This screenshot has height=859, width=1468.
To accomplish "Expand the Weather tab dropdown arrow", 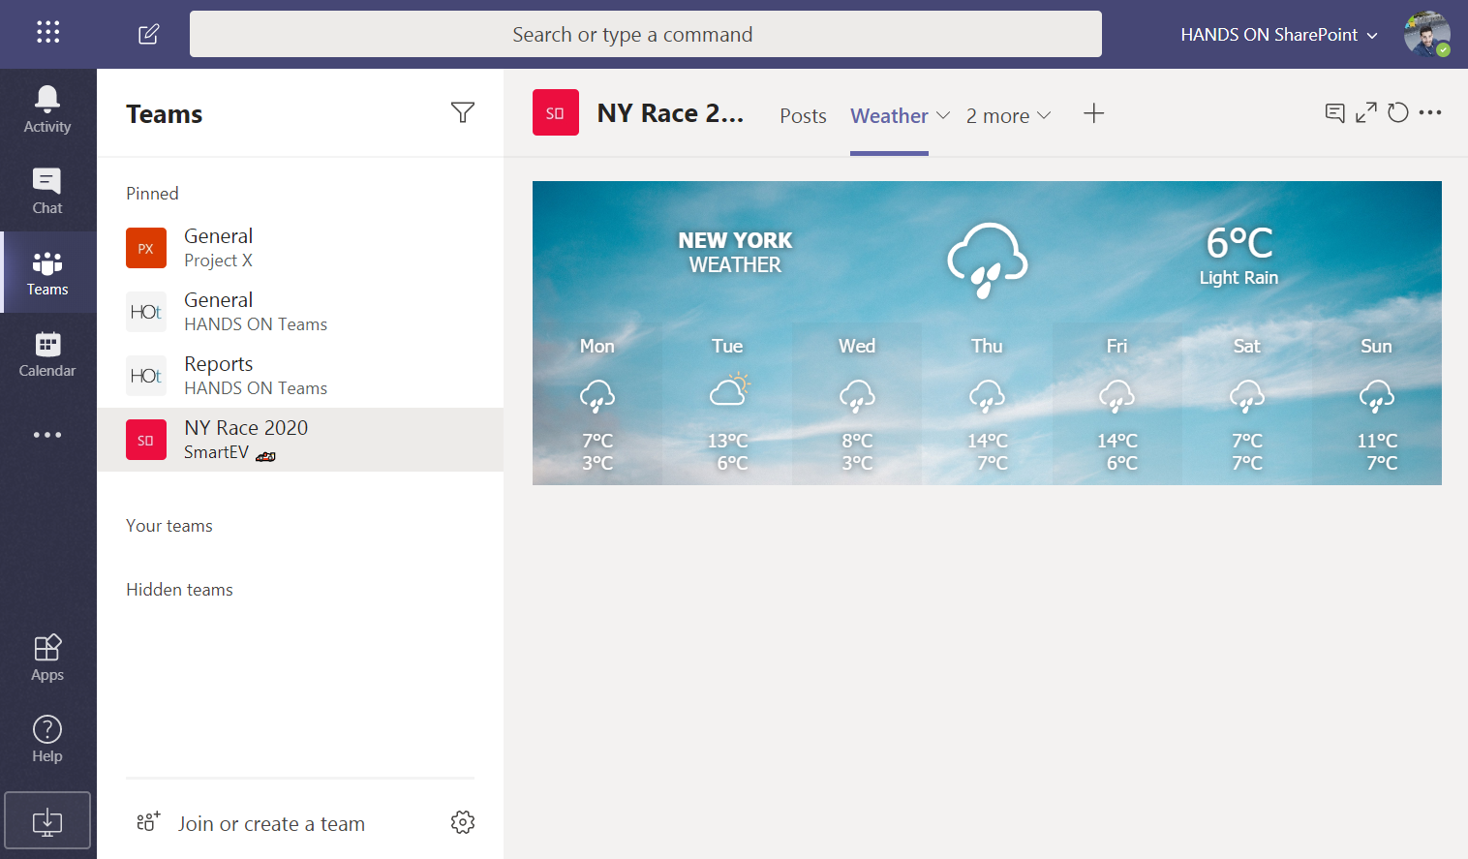I will (943, 115).
